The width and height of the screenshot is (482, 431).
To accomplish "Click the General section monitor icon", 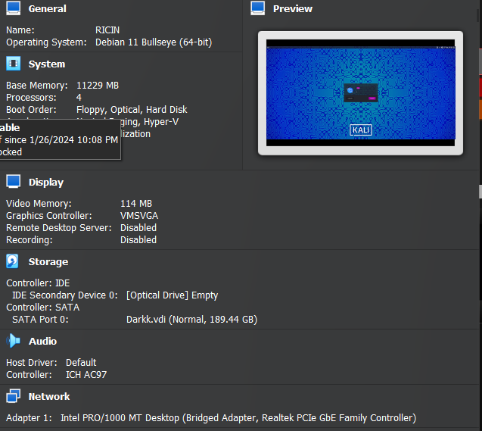I will click(x=13, y=8).
